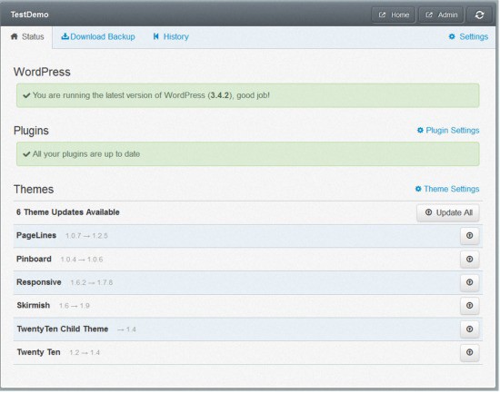The image size is (500, 393).
Task: Open the Home button in header
Action: (x=394, y=15)
